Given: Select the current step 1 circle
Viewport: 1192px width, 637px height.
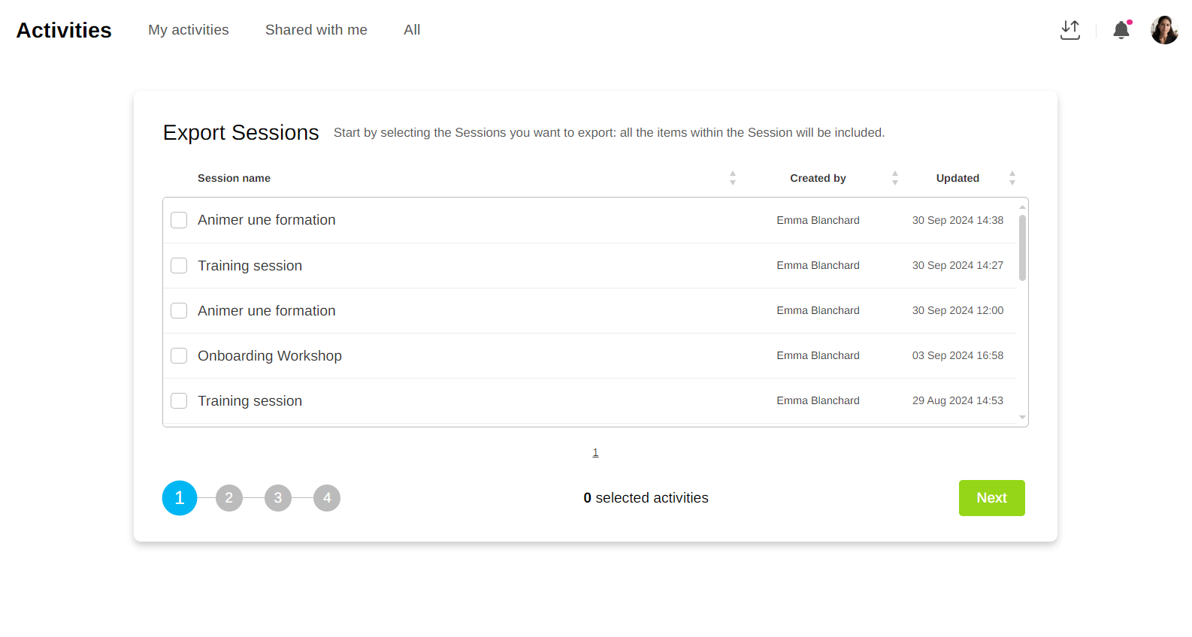Looking at the screenshot, I should 180,498.
